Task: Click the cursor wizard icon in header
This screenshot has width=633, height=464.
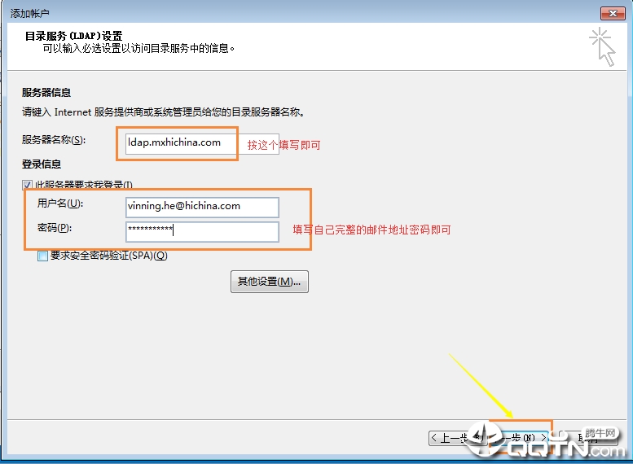Action: pos(602,46)
